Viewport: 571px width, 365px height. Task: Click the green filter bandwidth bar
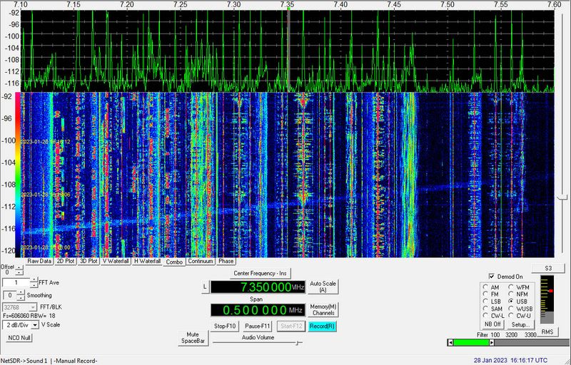tap(471, 342)
